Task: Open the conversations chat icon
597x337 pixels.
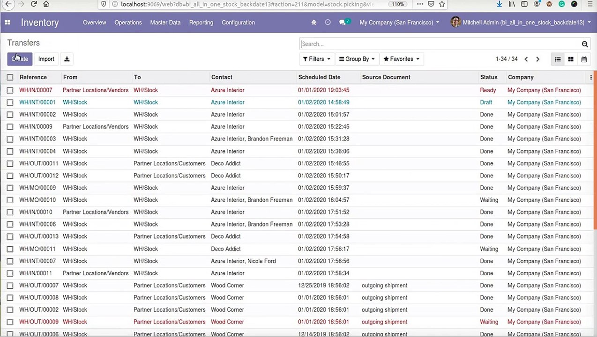Action: coord(343,22)
